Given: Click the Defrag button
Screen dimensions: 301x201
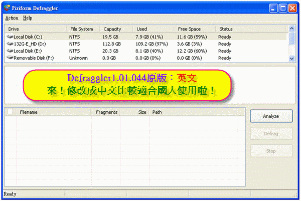Looking at the screenshot, I should pyautogui.click(x=271, y=134).
